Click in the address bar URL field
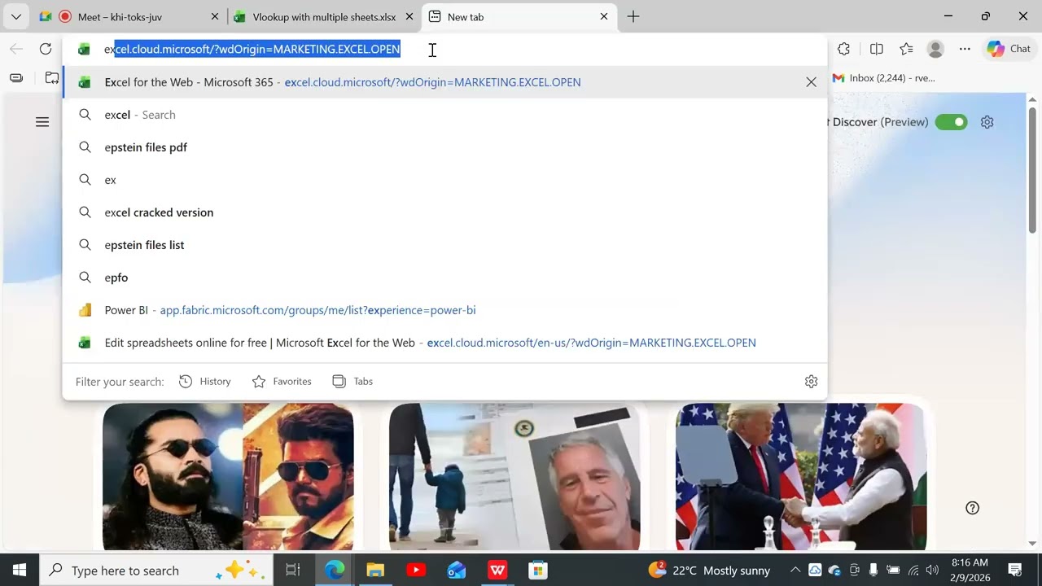This screenshot has width=1042, height=586. [x=444, y=49]
